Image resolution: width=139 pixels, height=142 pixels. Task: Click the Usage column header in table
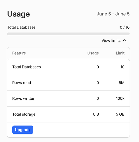coord(93,53)
